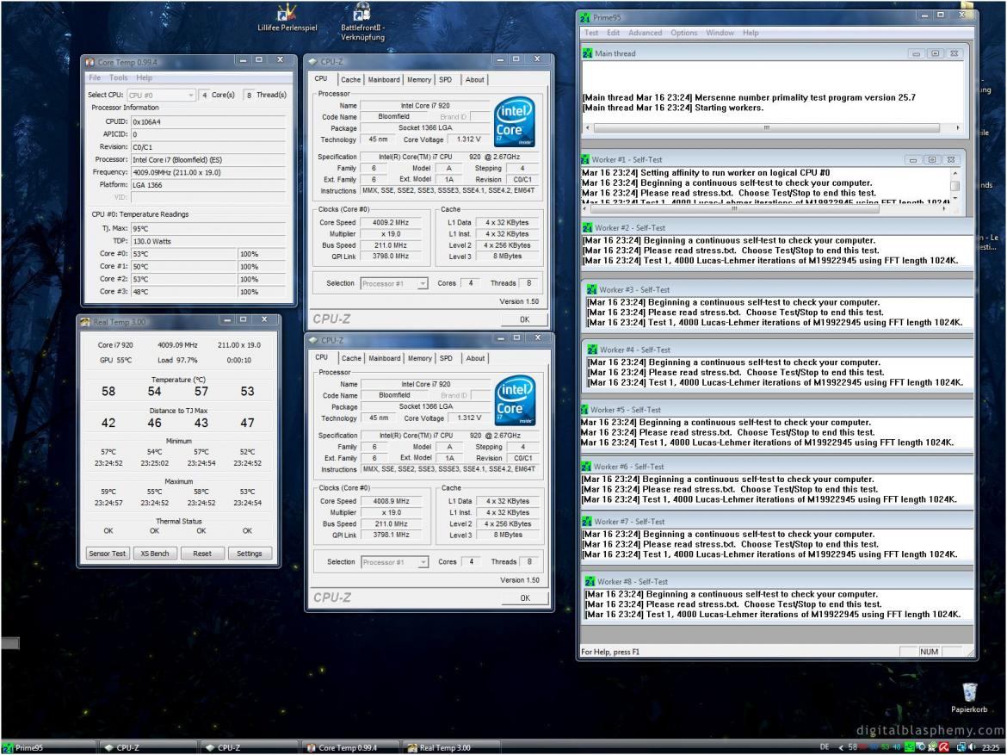Open the File menu in Core Temp
This screenshot has width=1007, height=755.
[x=95, y=77]
